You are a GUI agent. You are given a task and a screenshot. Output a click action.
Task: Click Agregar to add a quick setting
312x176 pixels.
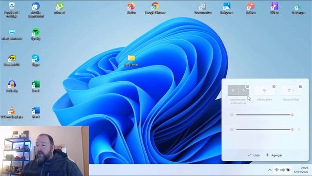point(274,155)
